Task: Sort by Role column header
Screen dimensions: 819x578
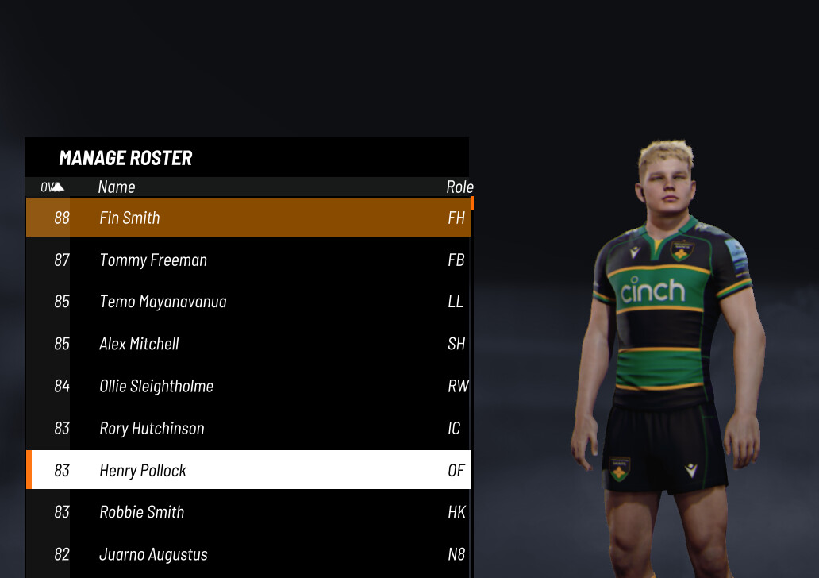Action: coord(459,187)
